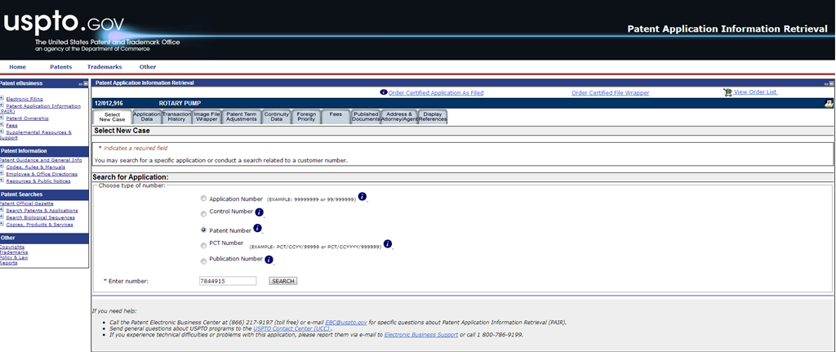836x352 pixels.
Task: Open the Electronic Filing sidebar link
Action: (x=24, y=99)
